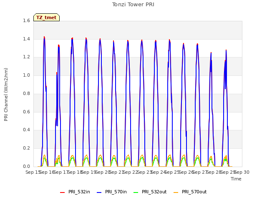Screen dimensions: 267x200
Task: Click the x-axis label Time
Action: tap(236, 179)
